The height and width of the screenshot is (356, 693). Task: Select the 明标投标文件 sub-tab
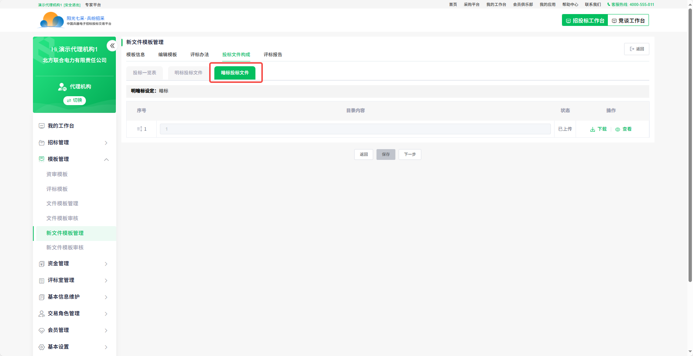pyautogui.click(x=188, y=73)
